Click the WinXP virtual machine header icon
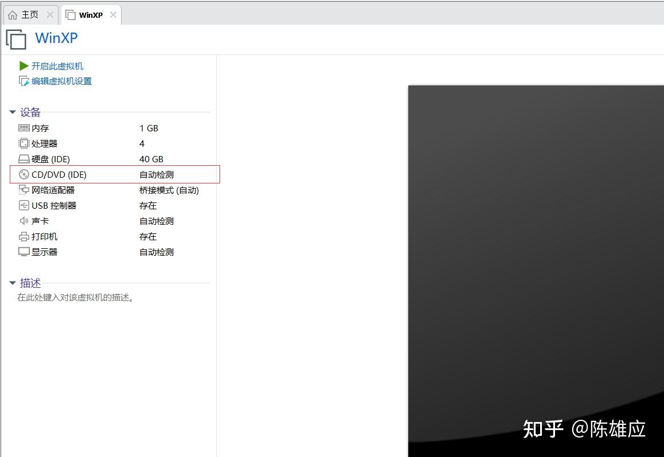This screenshot has width=664, height=457. click(x=15, y=39)
